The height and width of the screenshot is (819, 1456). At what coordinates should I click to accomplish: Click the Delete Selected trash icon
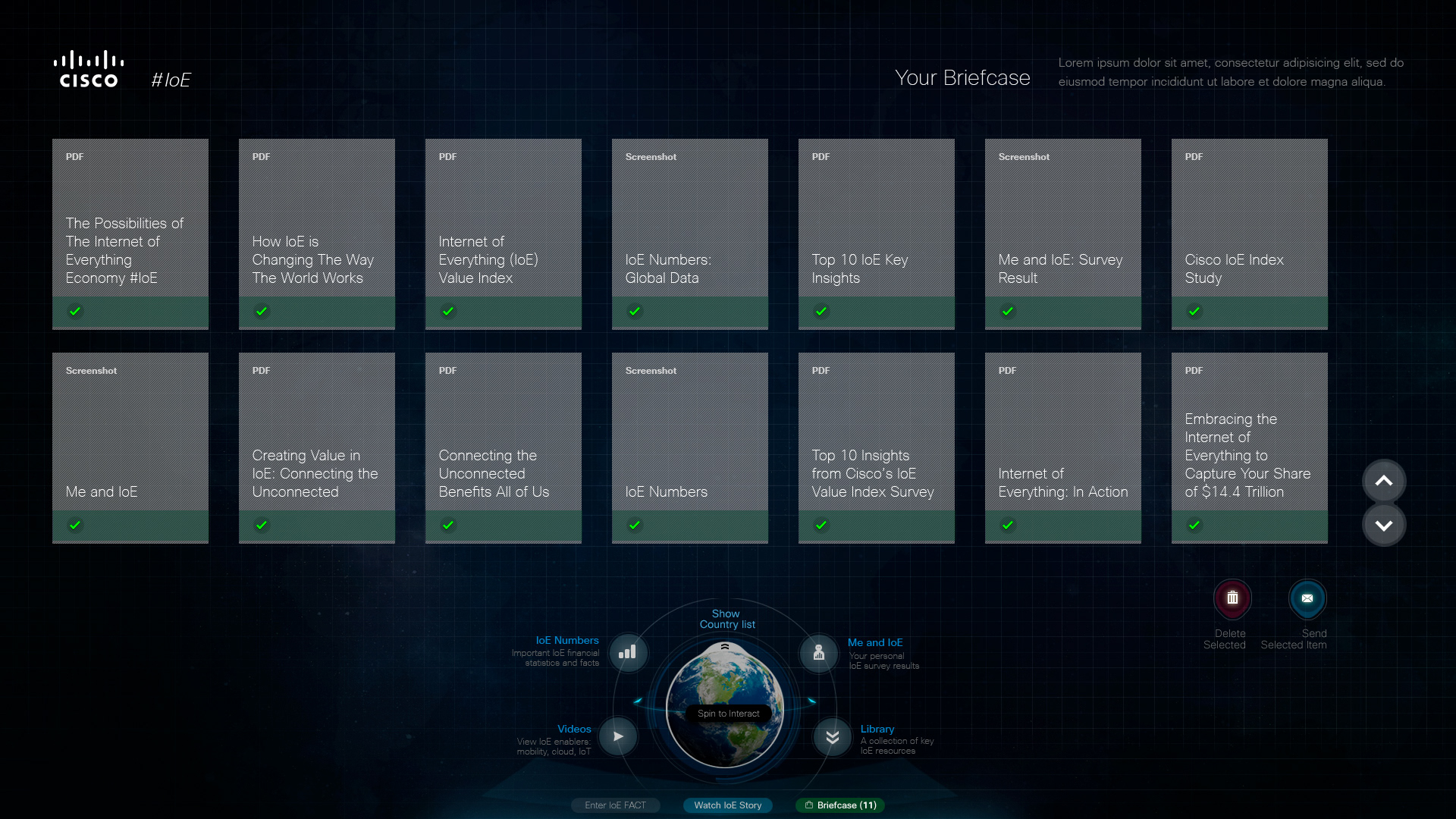tap(1232, 598)
